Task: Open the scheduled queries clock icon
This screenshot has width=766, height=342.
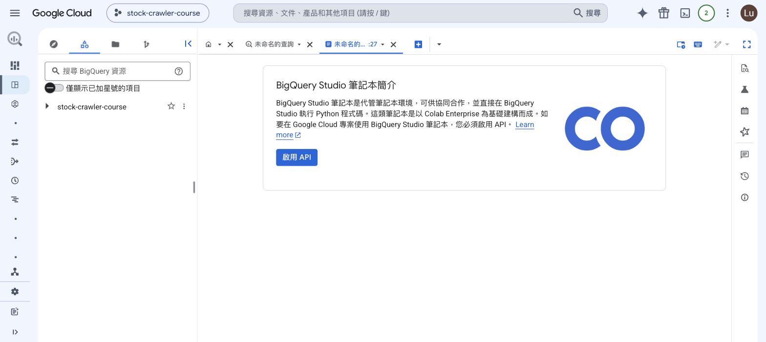Action: 15,180
